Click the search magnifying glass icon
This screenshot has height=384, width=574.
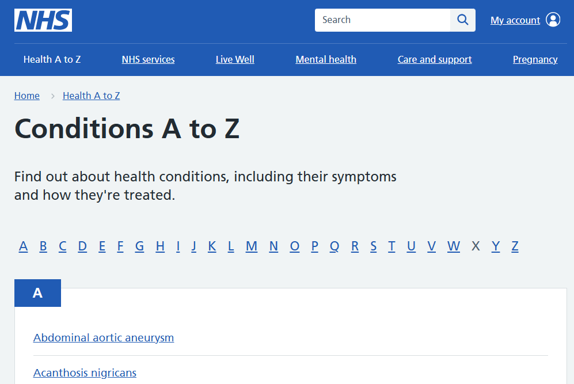pyautogui.click(x=462, y=20)
